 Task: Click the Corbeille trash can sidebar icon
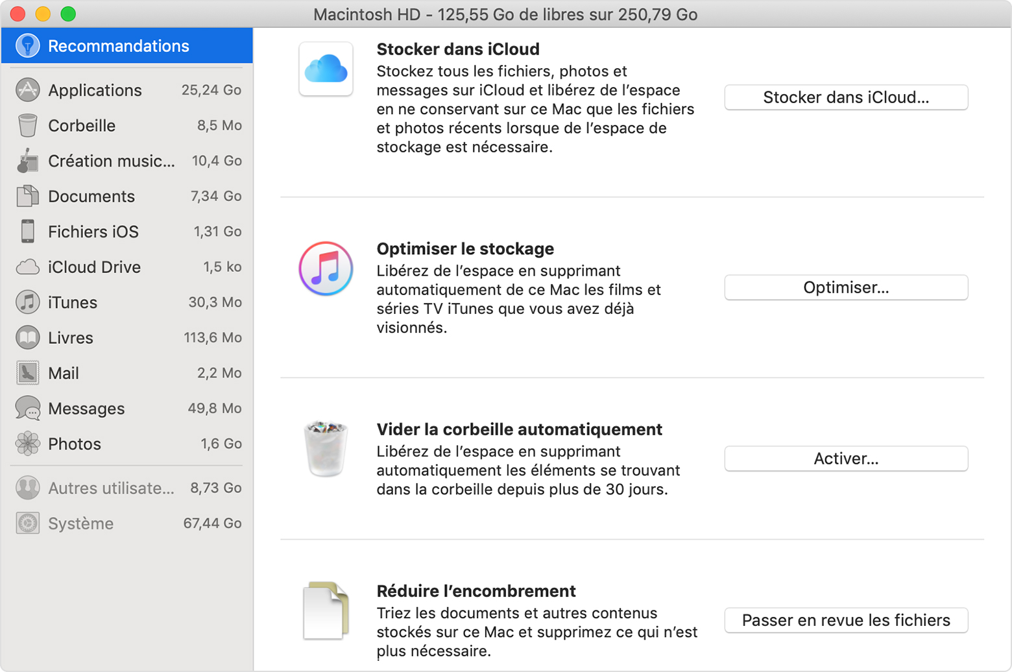pos(27,125)
